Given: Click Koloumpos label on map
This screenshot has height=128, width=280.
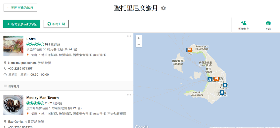Looking at the screenshot, I should point(202,47).
